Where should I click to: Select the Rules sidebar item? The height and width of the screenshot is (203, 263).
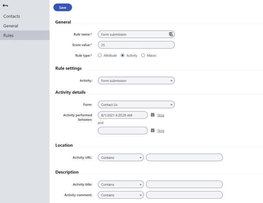pos(25,35)
